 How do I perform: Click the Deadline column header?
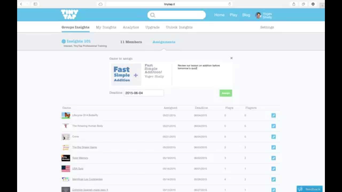[x=201, y=108]
